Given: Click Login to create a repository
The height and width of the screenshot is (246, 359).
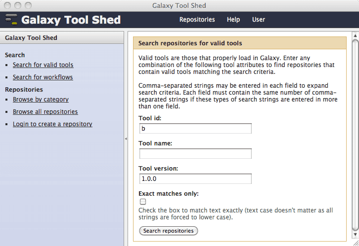Looking at the screenshot, I should tap(52, 124).
